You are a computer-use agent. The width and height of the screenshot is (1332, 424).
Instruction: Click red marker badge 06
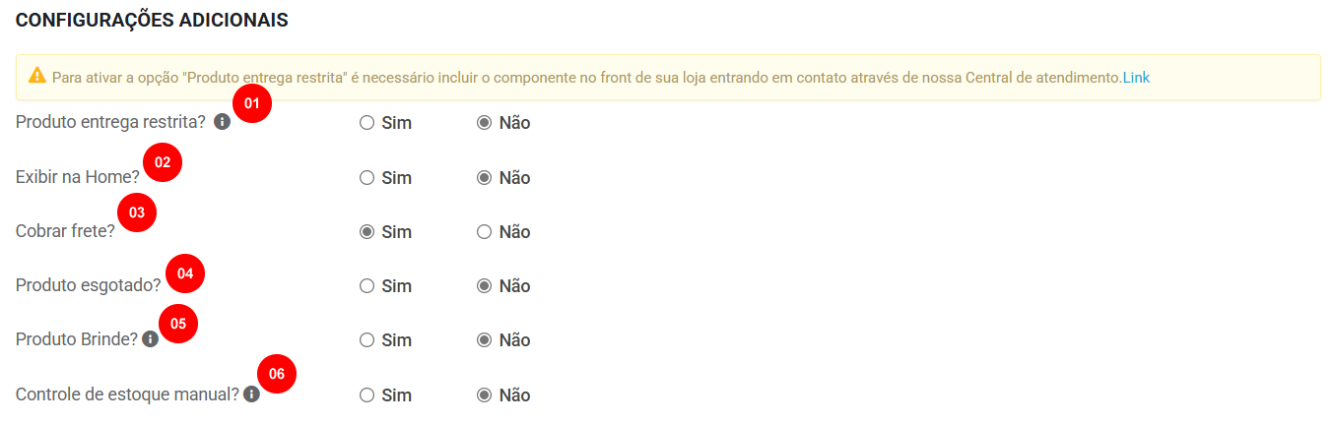pyautogui.click(x=277, y=375)
